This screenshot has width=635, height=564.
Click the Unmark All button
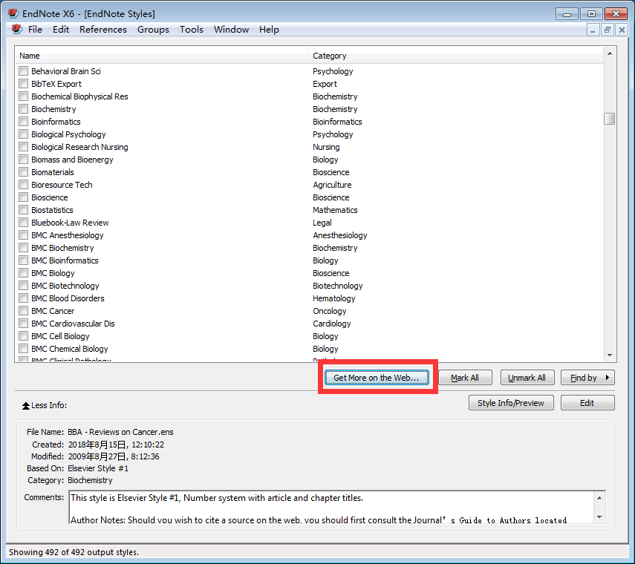click(527, 378)
